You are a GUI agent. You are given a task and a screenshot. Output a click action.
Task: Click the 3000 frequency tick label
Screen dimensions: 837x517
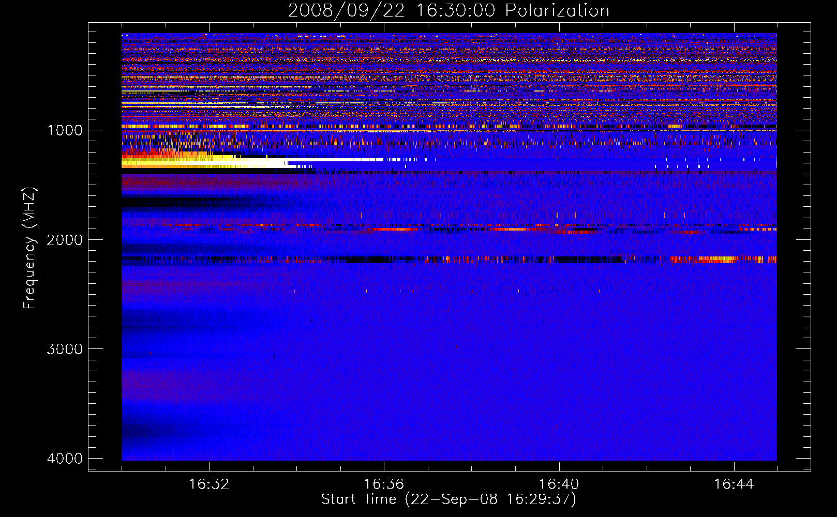[x=65, y=349]
